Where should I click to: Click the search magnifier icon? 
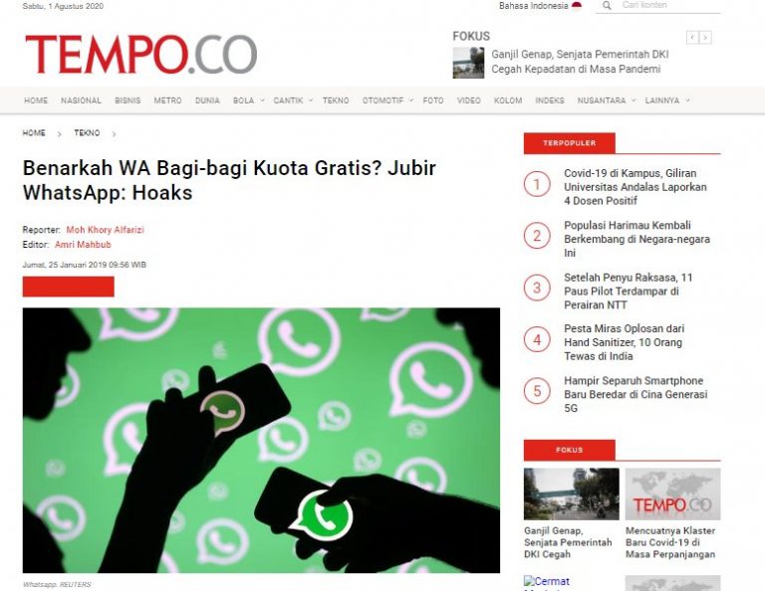coord(607,5)
